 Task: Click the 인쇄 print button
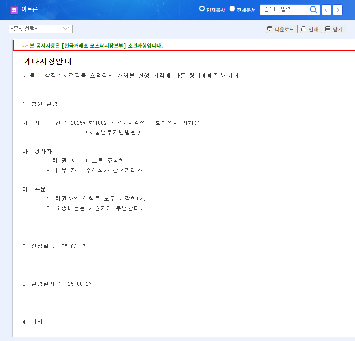pyautogui.click(x=311, y=29)
